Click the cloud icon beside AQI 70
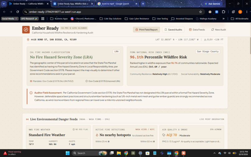The image size is (251, 157). (x=163, y=135)
